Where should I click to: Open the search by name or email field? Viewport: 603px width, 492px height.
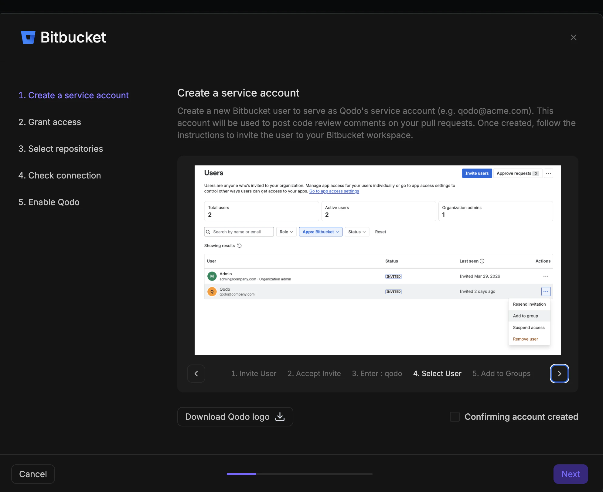click(x=239, y=232)
